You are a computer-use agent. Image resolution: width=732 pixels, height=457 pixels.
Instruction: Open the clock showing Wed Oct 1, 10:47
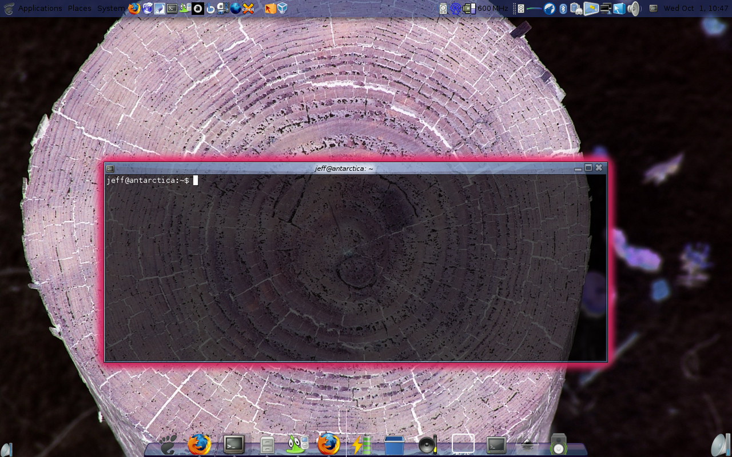(695, 9)
